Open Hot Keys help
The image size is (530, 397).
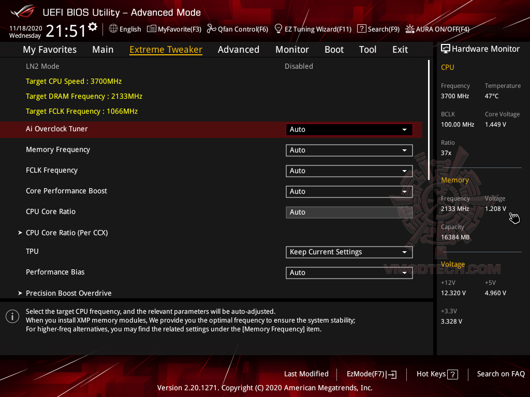pos(437,374)
